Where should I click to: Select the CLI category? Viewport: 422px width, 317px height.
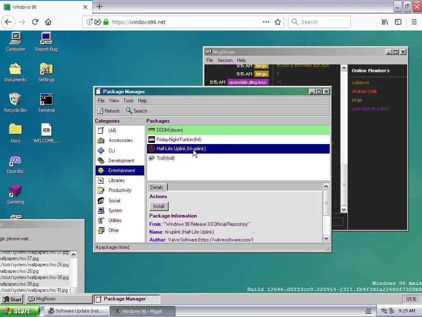click(x=120, y=150)
